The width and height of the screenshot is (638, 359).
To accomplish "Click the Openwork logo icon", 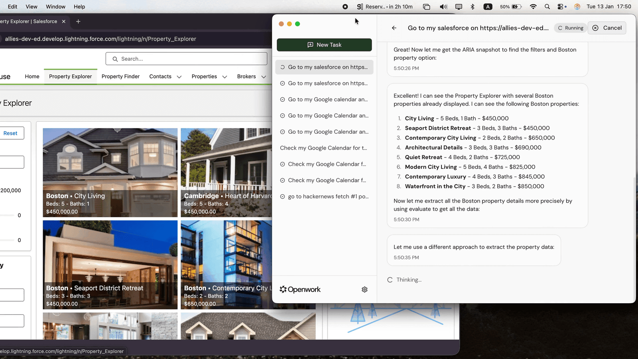I will pos(283,289).
